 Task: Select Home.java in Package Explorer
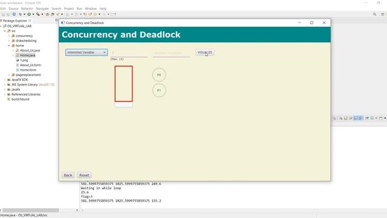pos(27,55)
